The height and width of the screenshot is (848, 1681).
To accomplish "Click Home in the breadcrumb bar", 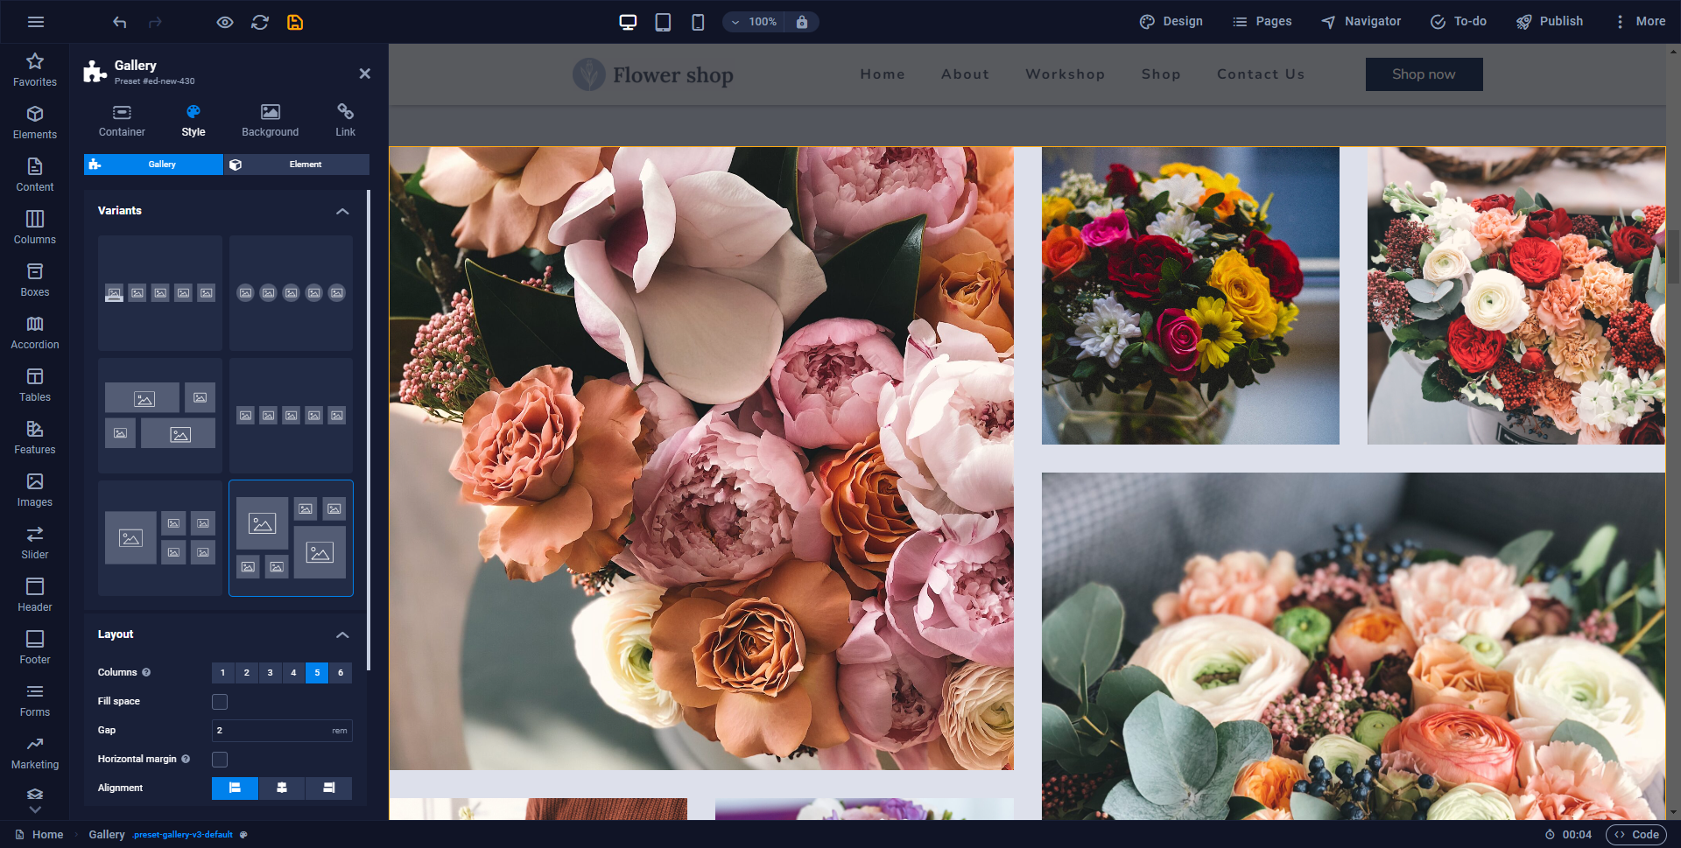I will (39, 835).
